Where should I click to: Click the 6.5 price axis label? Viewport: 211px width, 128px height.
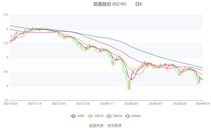tap(6, 15)
